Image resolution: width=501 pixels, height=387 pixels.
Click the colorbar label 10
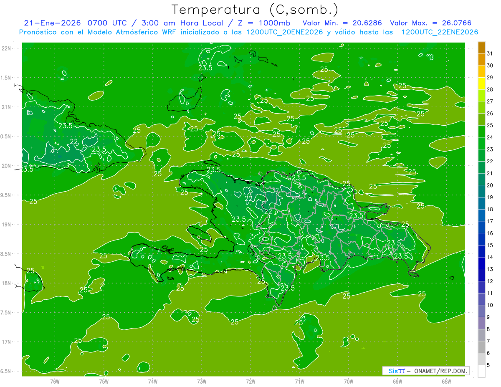[x=490, y=305]
